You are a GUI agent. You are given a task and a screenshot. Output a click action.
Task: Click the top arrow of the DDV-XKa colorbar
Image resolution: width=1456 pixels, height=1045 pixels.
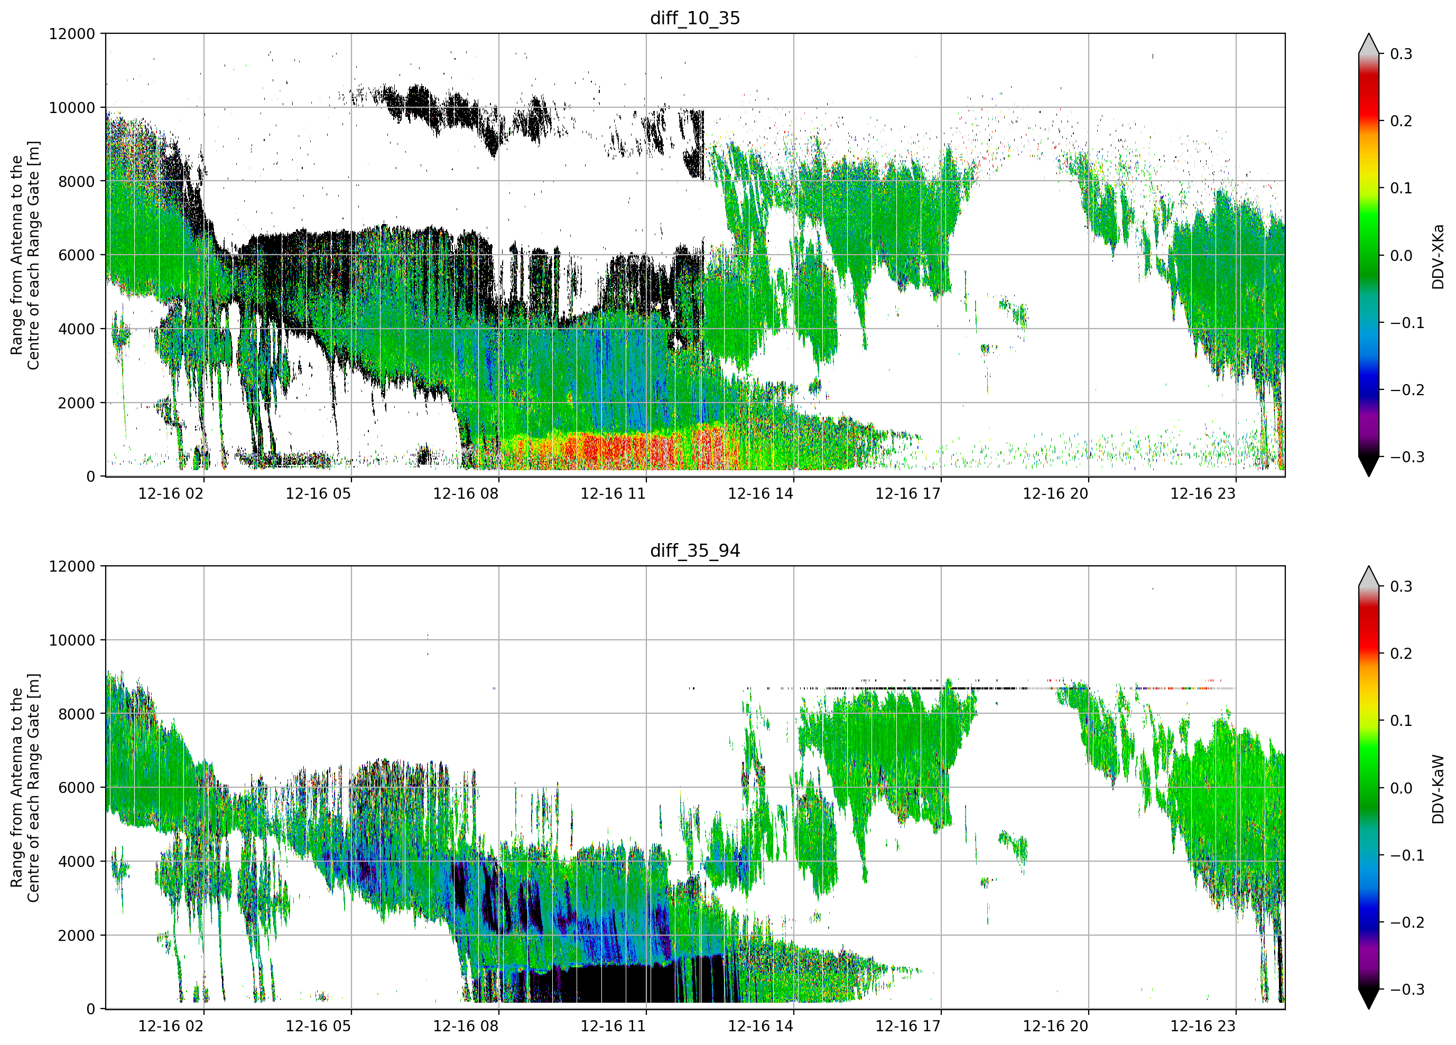(1369, 44)
